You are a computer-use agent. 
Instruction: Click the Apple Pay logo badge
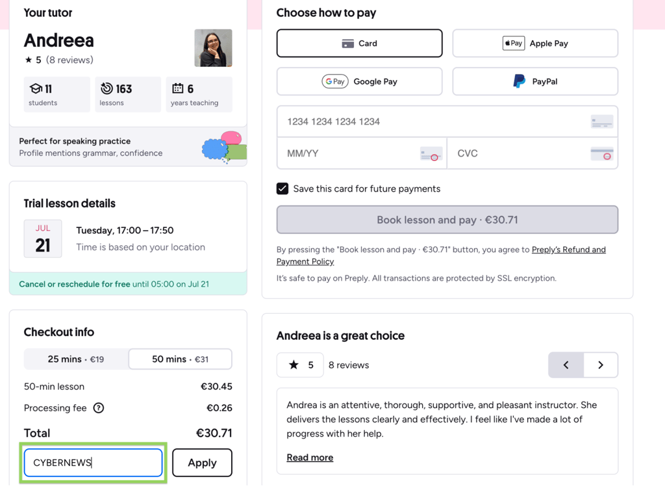point(514,44)
